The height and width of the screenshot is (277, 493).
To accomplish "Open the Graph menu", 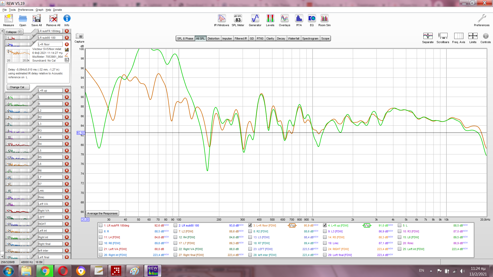I will pyautogui.click(x=39, y=10).
